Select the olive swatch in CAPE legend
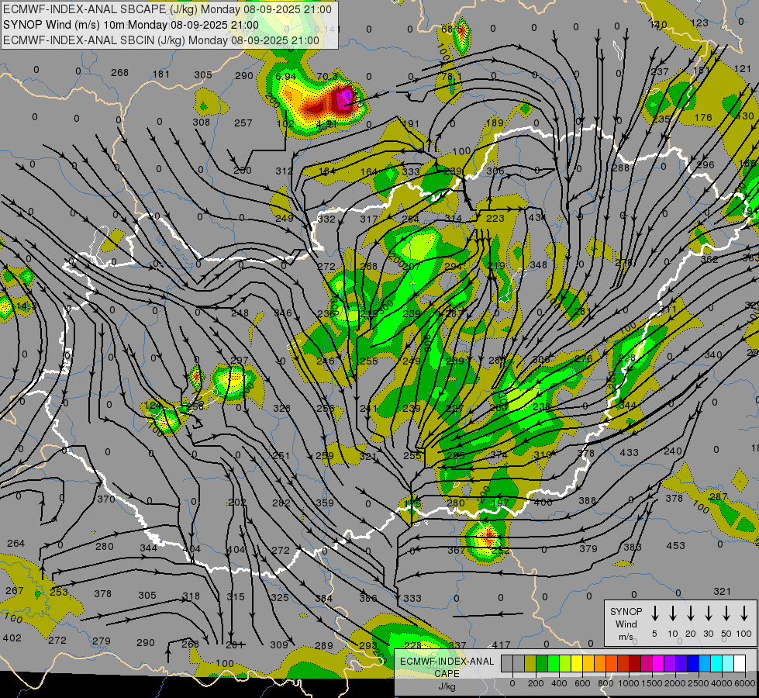 (530, 663)
